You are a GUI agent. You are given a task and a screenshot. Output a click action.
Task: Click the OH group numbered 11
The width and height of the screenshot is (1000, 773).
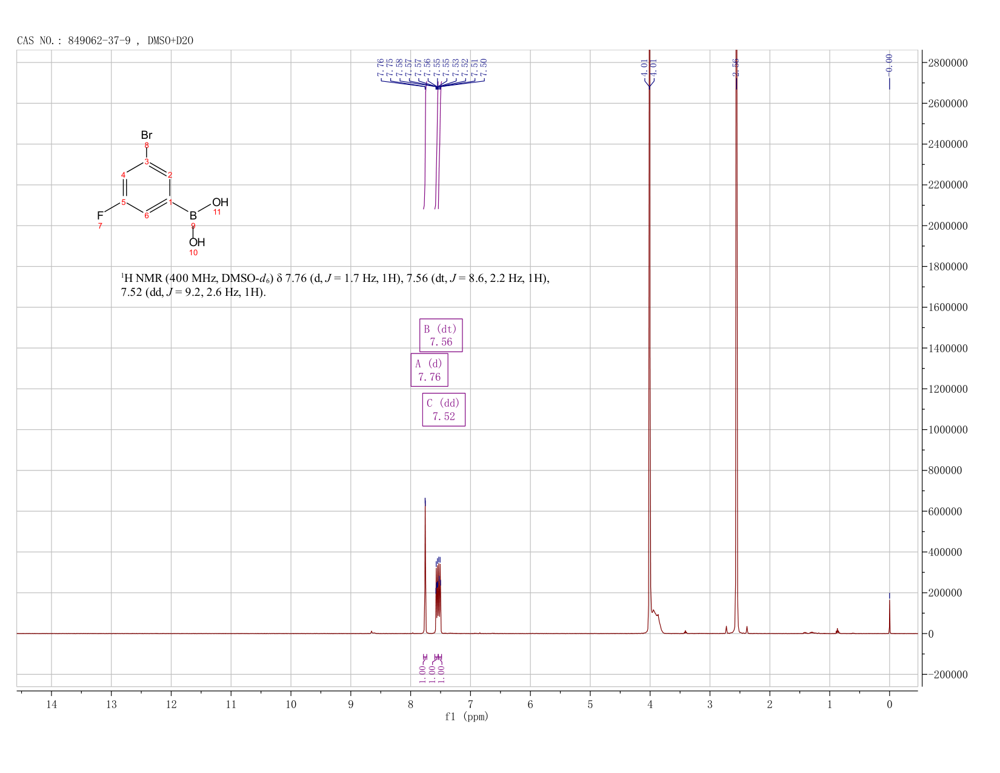[220, 202]
